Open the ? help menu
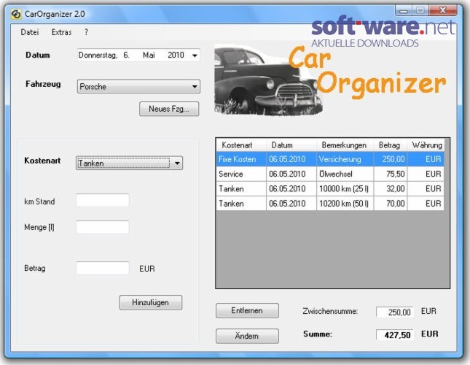 [x=86, y=32]
